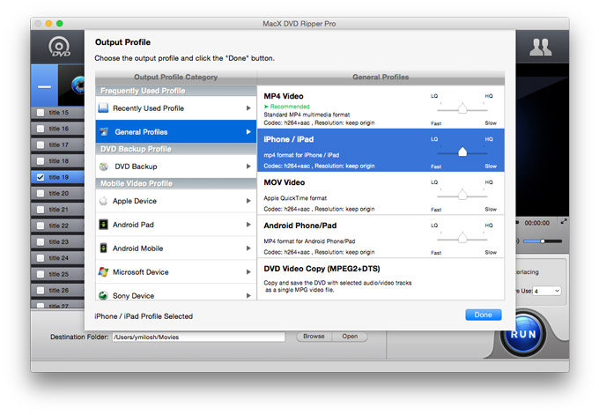Click the Apple Device logo icon
Viewport: 599px width, 415px height.
click(x=104, y=201)
